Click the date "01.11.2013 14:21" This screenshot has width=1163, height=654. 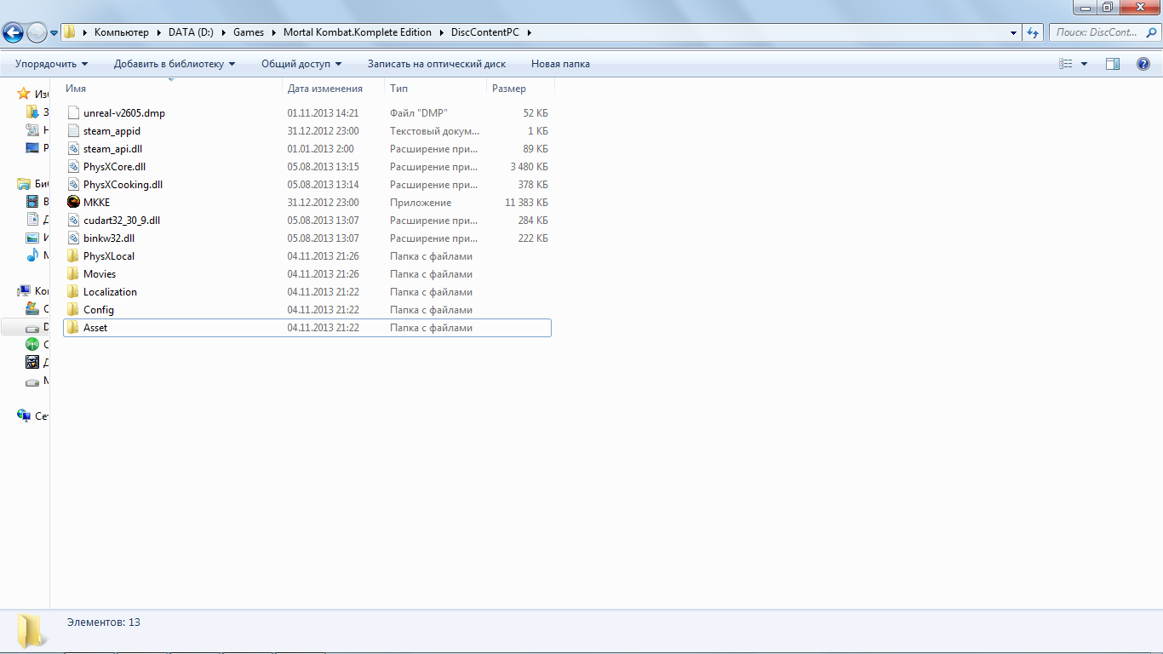[323, 113]
